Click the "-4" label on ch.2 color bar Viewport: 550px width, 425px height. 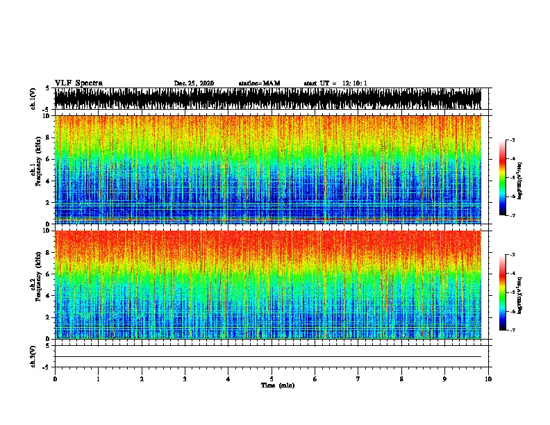click(x=512, y=274)
